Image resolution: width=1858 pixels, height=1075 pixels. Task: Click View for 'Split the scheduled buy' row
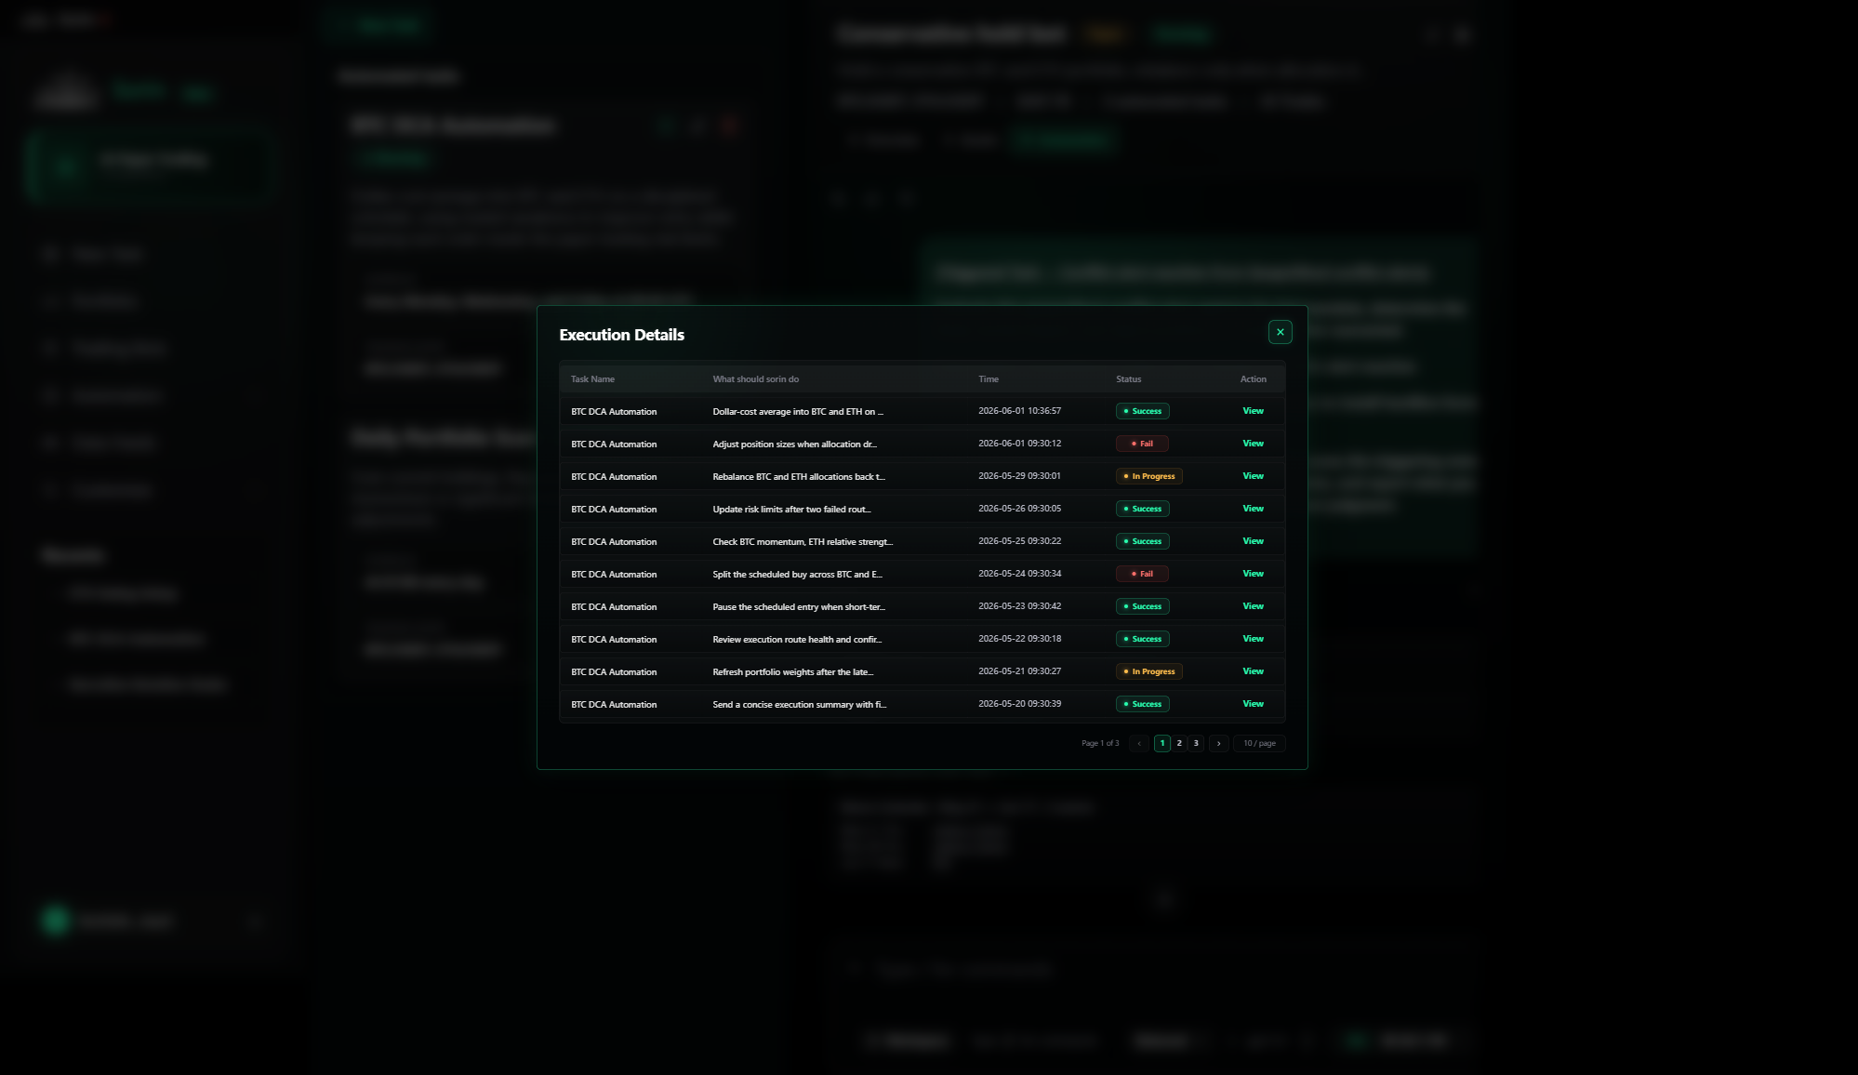(1253, 574)
